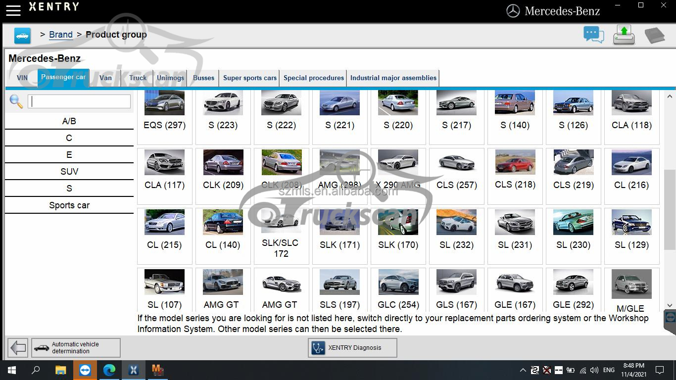
Task: Select the SL (231) model
Action: 515,236
